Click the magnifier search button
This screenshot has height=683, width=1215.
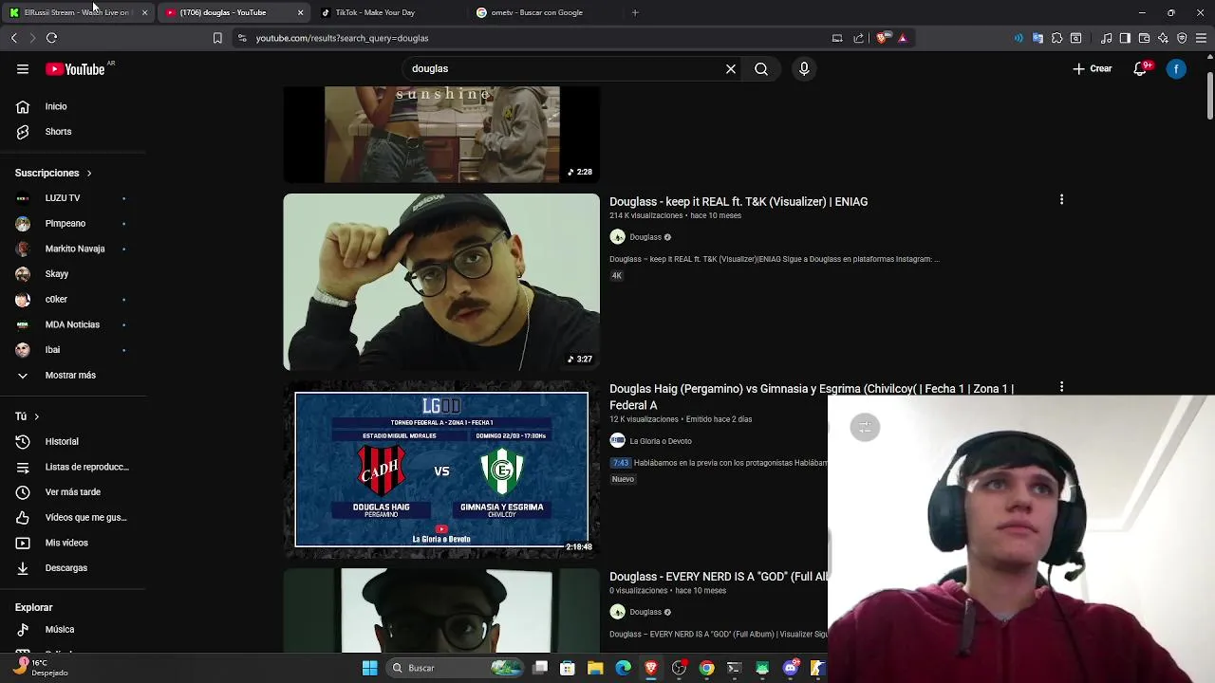pyautogui.click(x=761, y=68)
